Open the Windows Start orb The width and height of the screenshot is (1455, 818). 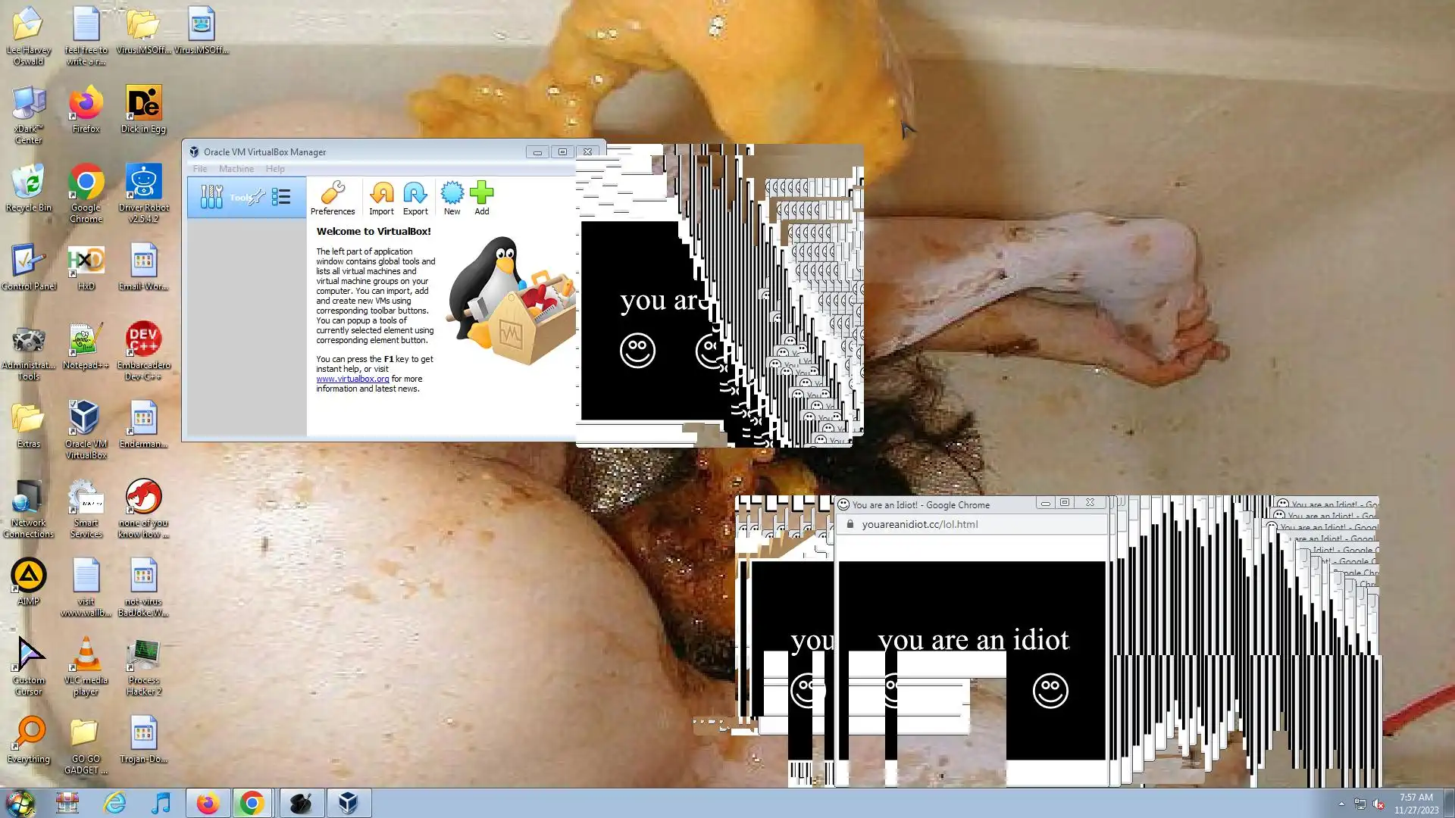coord(20,803)
